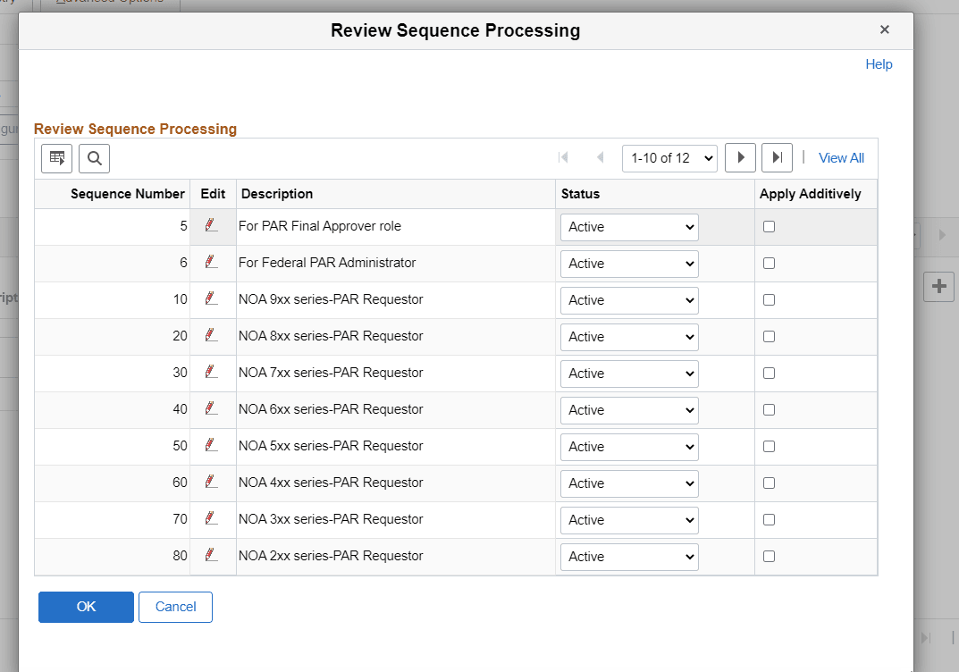
Task: Go to the next page of rows
Action: 740,157
